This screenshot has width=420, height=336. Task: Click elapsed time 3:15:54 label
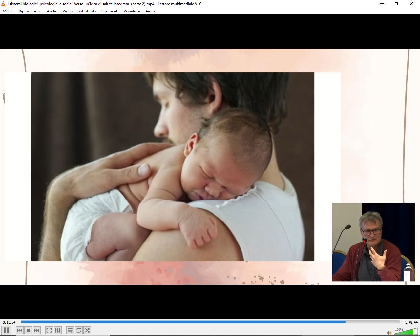[x=9, y=322]
